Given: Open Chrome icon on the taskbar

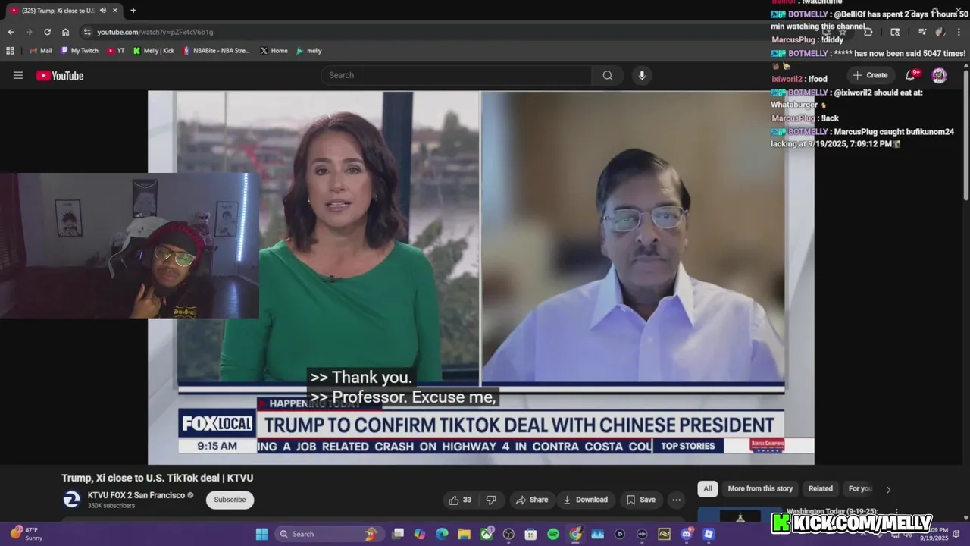Looking at the screenshot, I should click(575, 534).
